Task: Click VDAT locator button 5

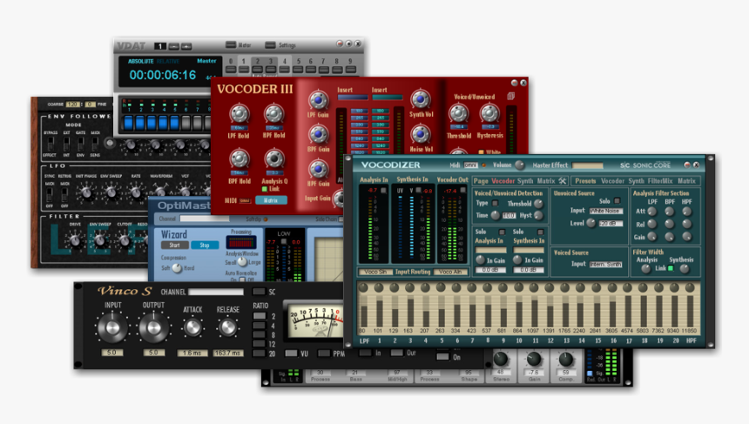Action: point(299,70)
